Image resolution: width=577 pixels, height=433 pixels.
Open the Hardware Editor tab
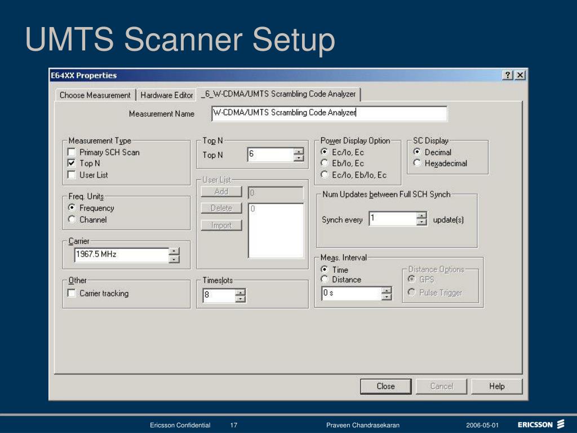pos(166,95)
